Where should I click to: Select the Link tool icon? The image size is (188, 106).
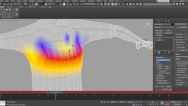click(x=4, y=4)
